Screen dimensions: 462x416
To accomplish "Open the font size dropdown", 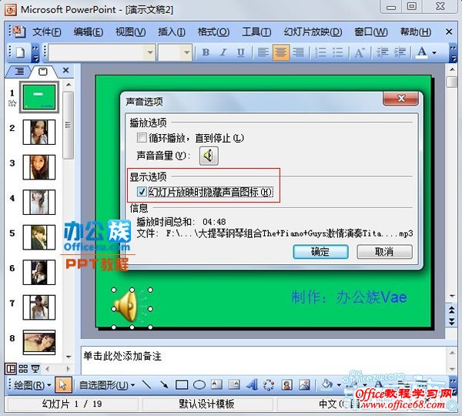I will coord(186,52).
